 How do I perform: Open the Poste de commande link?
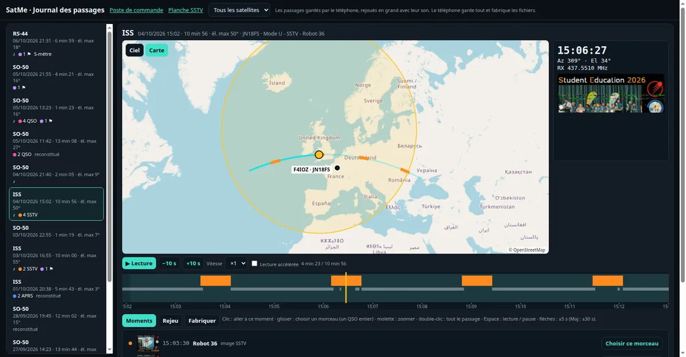(137, 10)
